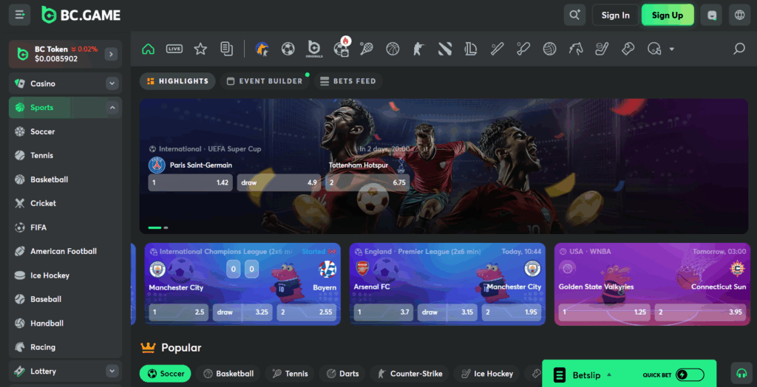Open live support headset icon

pos(741,373)
